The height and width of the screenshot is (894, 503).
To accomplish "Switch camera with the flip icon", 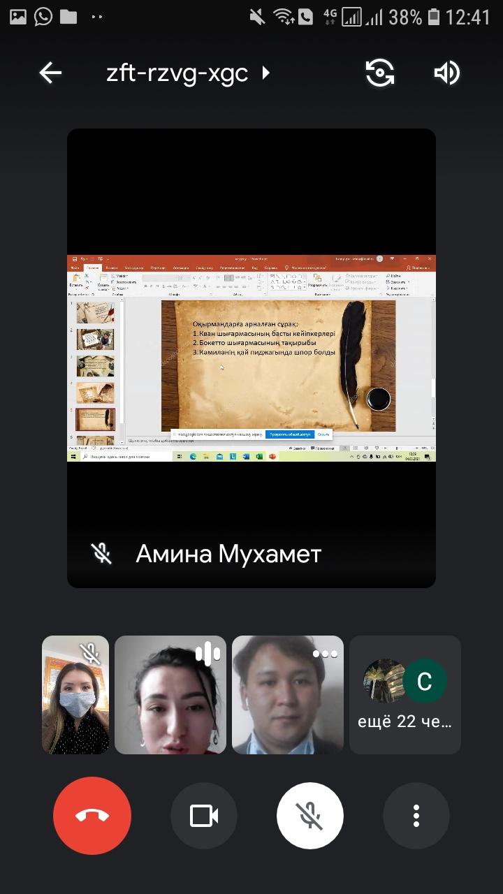I will click(x=380, y=73).
